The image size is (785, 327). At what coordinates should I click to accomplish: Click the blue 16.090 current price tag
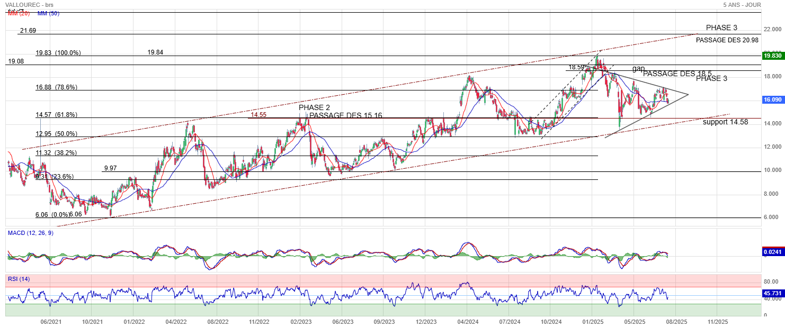pos(773,99)
